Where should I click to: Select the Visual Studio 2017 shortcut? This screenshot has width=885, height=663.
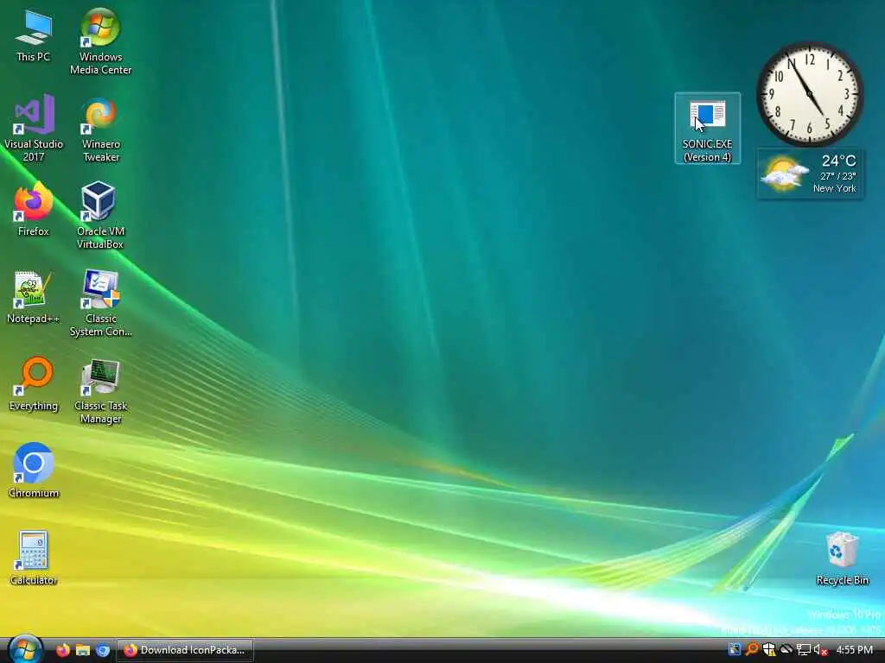[34, 129]
